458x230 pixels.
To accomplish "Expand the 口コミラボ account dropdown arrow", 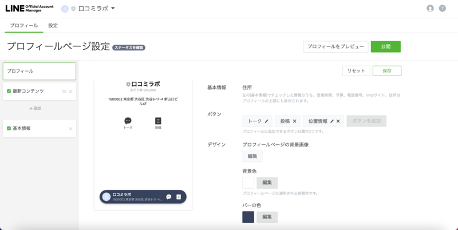I will pos(113,9).
